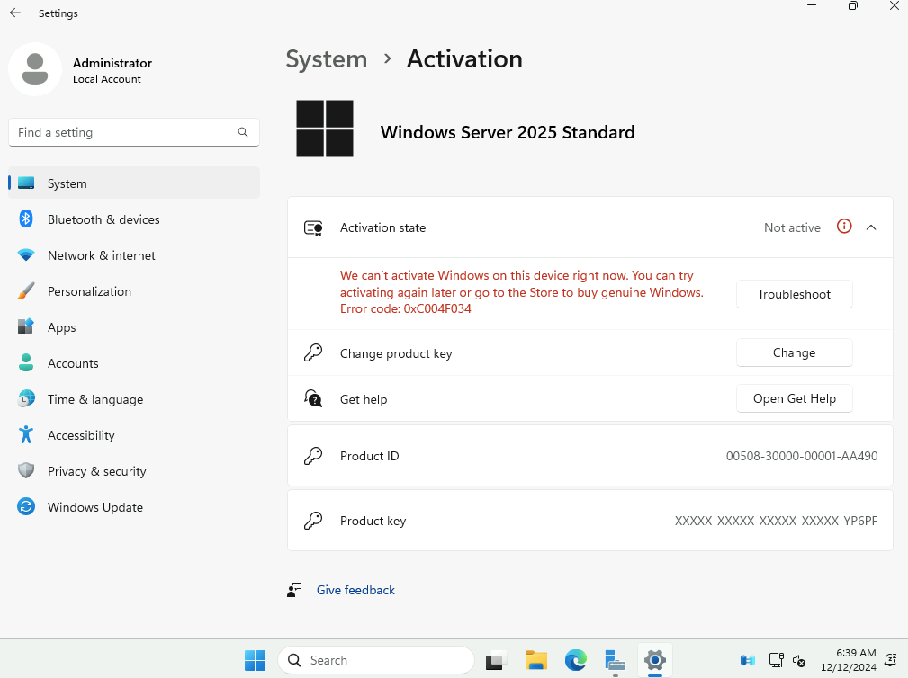Click the Windows Update refresh icon
This screenshot has height=678, width=908.
pyautogui.click(x=26, y=507)
